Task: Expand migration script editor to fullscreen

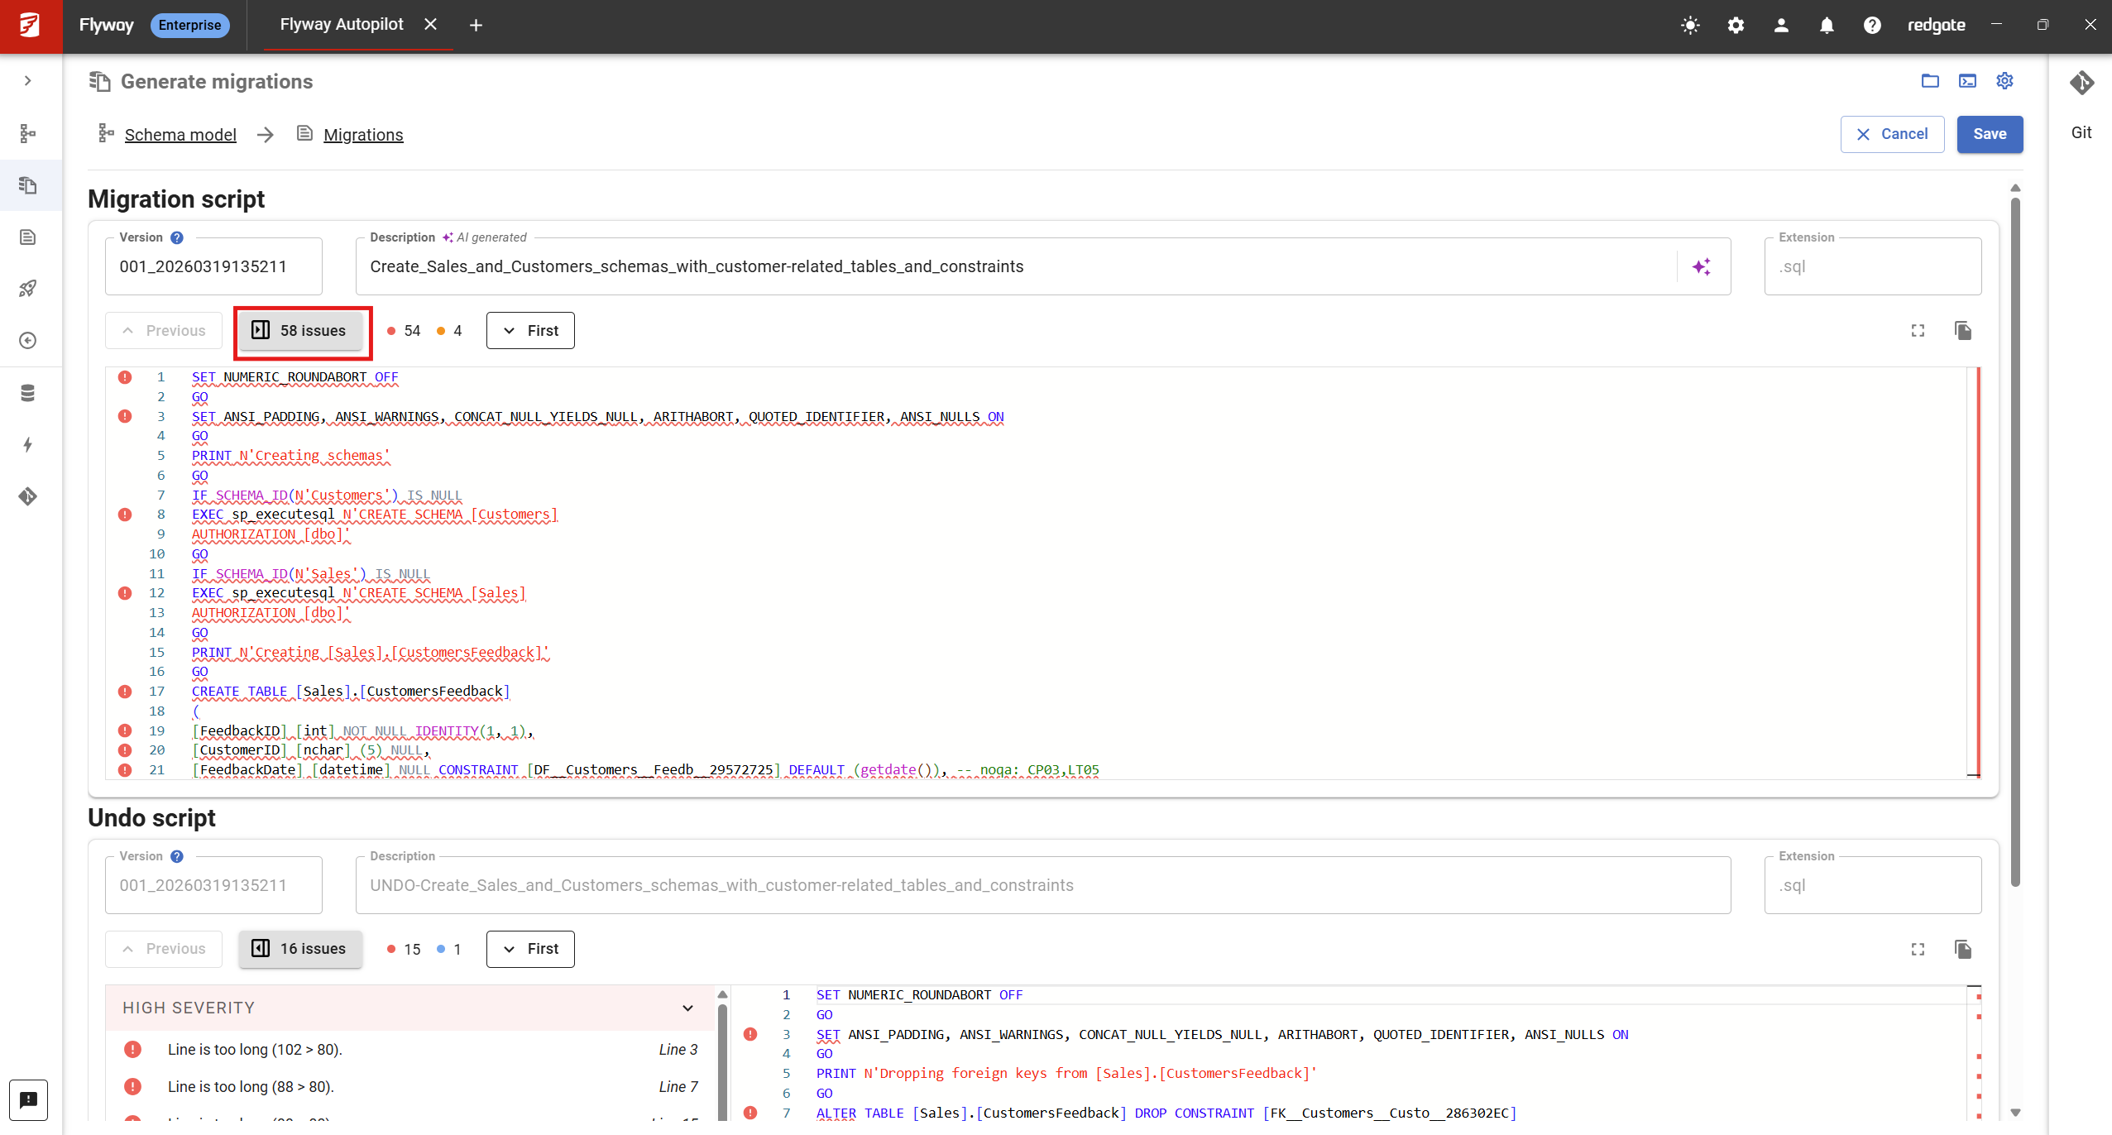Action: (1918, 331)
